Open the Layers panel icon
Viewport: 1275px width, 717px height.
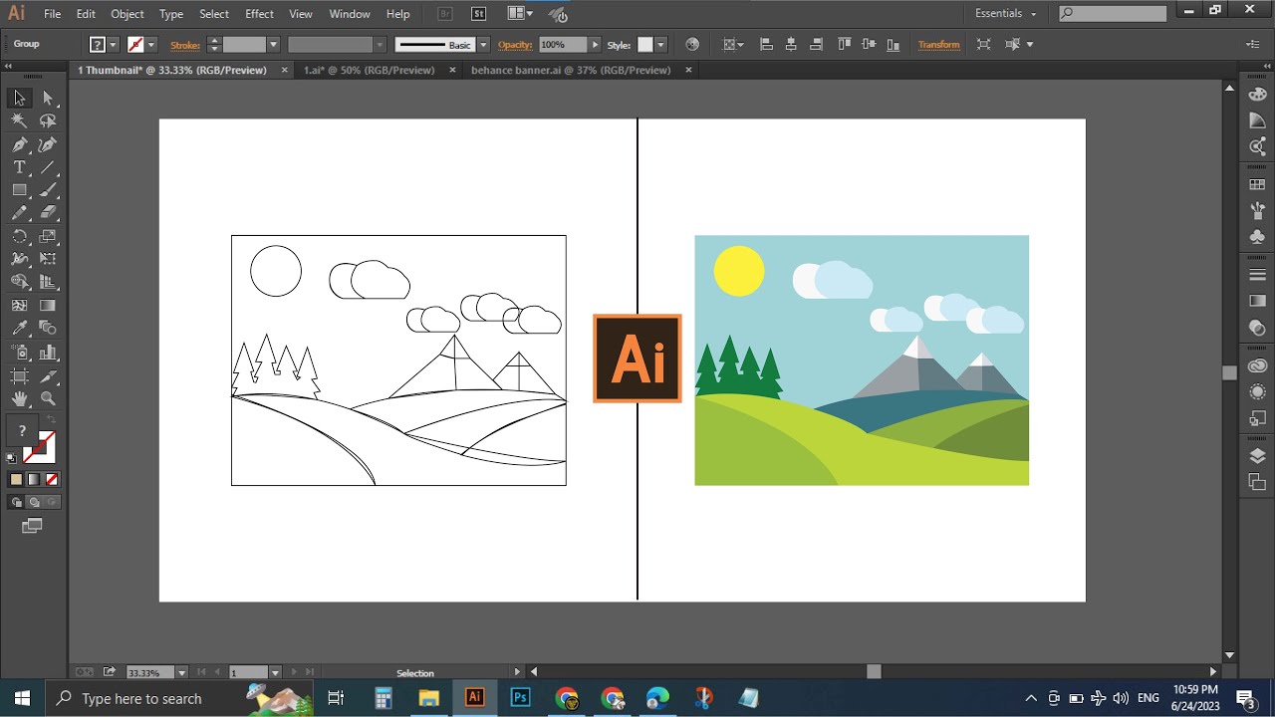pos(1257,456)
